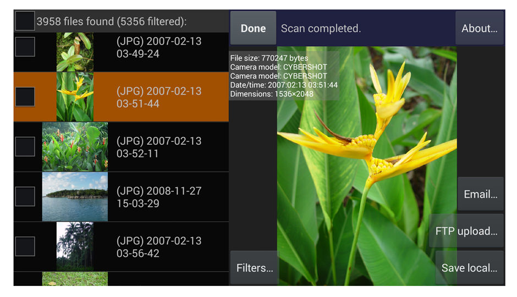Click the red flowers garden thumbnail
This screenshot has width=517, height=297.
[x=75, y=147]
